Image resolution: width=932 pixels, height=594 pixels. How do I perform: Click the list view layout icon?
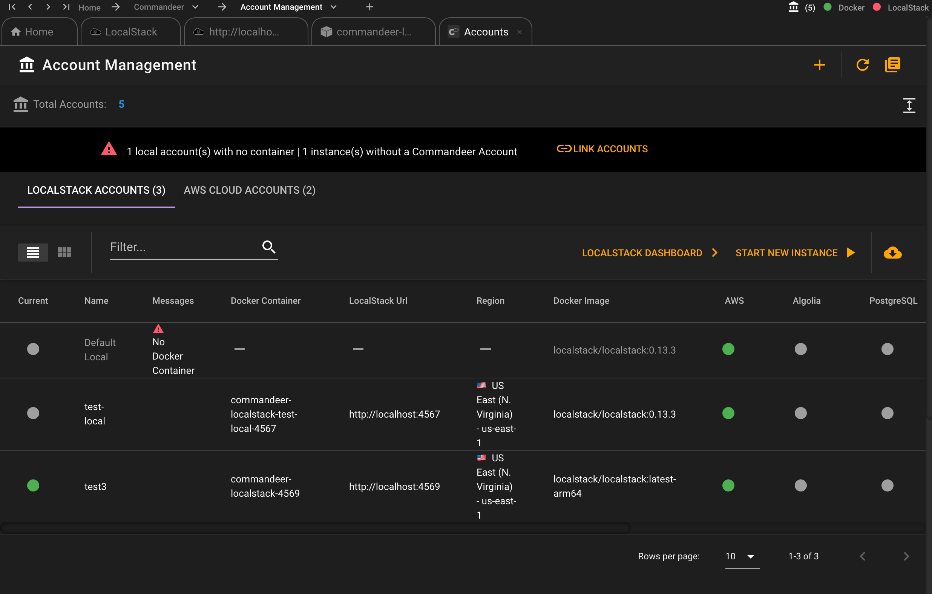coord(33,253)
